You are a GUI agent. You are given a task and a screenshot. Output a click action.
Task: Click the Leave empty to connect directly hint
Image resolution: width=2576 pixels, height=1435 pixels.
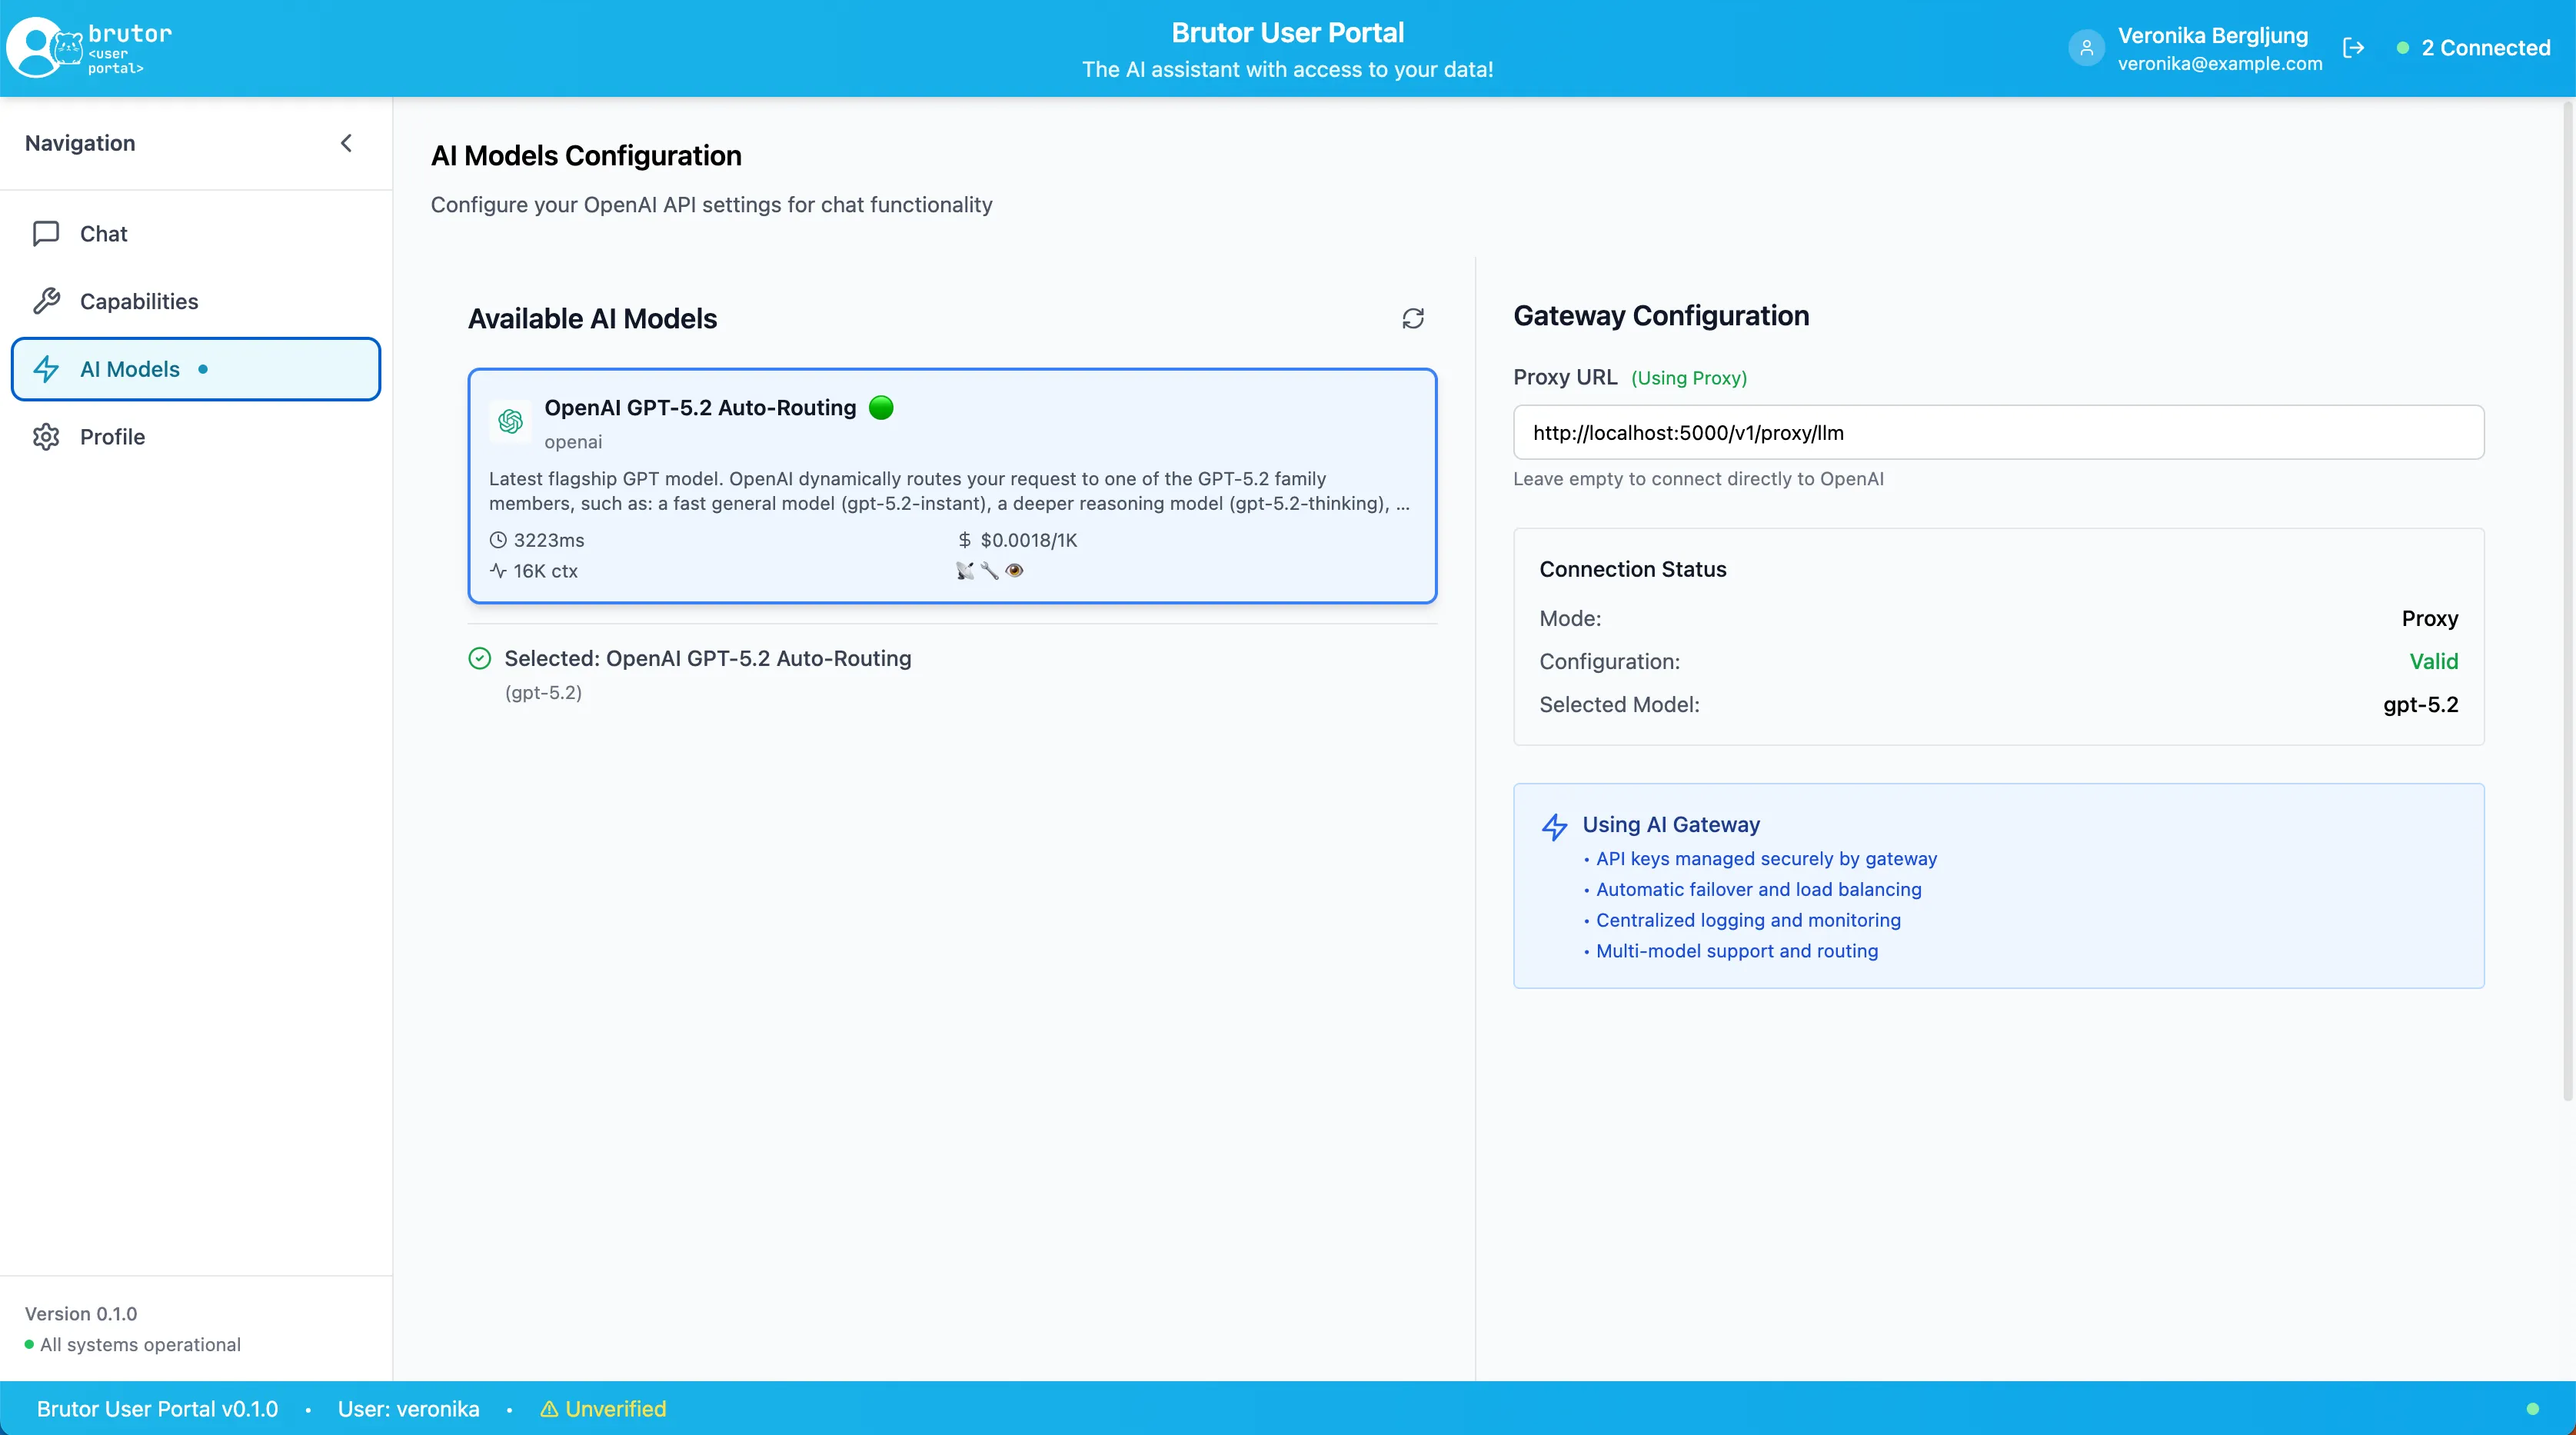[x=1698, y=479]
